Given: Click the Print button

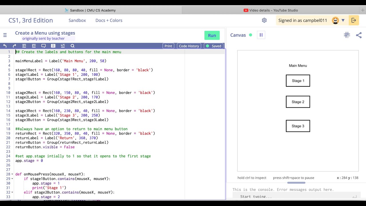Looking at the screenshot, I should tap(168, 46).
